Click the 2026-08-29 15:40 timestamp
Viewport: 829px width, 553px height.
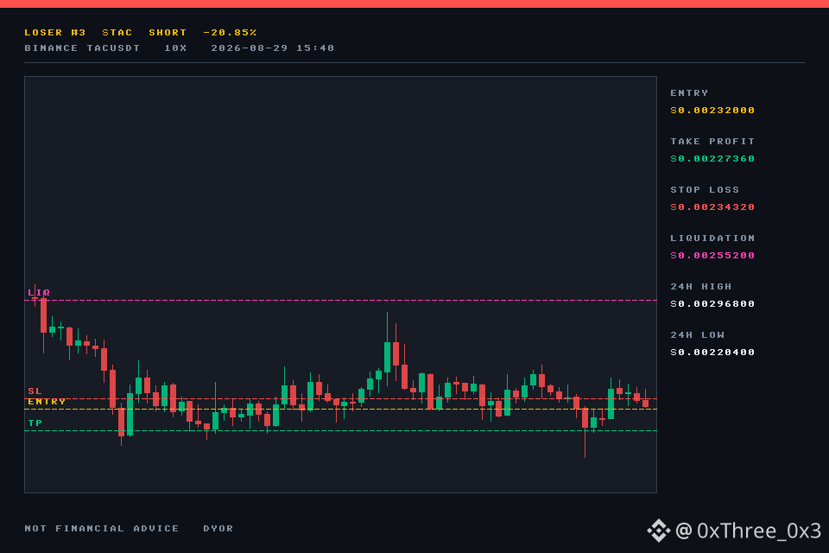pos(273,48)
